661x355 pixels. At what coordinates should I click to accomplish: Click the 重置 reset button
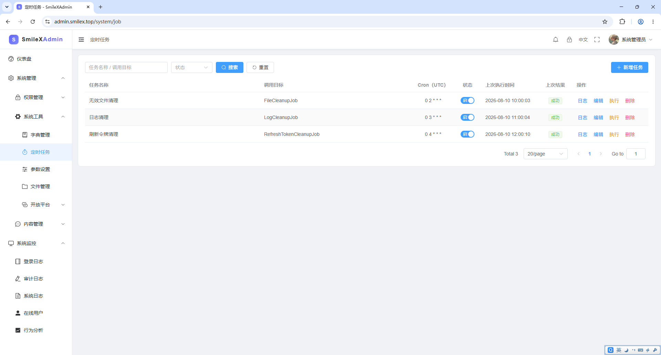260,67
